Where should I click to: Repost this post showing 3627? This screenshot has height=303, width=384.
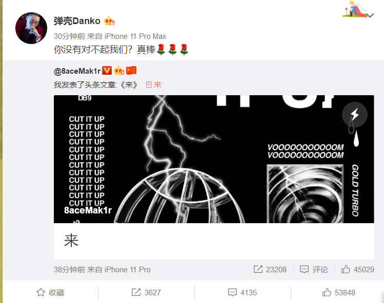click(146, 292)
